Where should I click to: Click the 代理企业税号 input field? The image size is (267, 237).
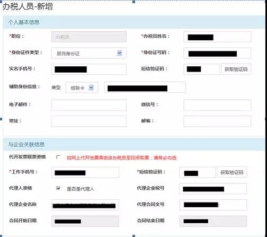pos(213,189)
